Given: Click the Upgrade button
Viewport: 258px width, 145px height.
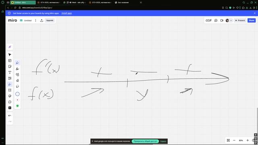Looking at the screenshot, I should (50, 21).
